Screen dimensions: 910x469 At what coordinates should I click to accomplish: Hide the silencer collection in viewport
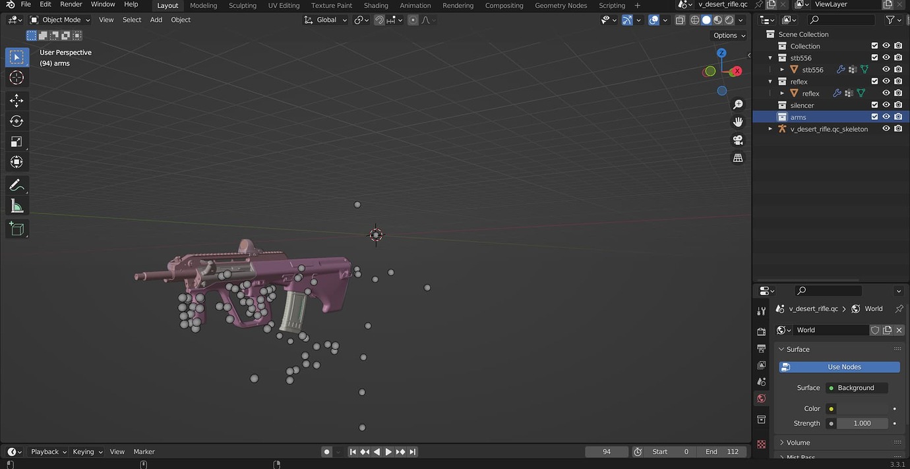[x=886, y=105]
